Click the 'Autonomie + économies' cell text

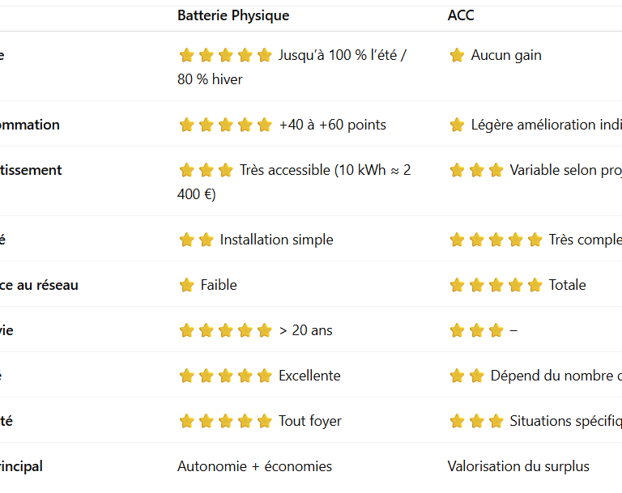[254, 466]
